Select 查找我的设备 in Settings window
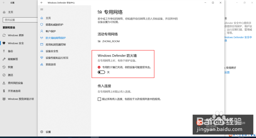Viewport: 256px width, 138px height. [16, 83]
